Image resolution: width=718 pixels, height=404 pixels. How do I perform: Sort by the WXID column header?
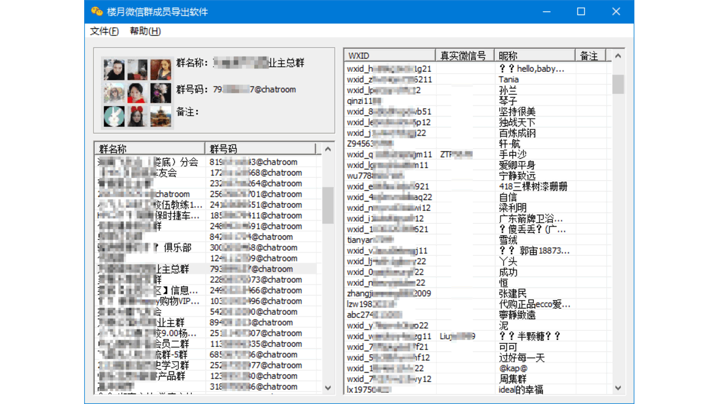tap(389, 55)
